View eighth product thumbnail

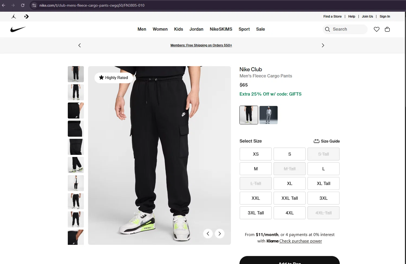pyautogui.click(x=76, y=201)
